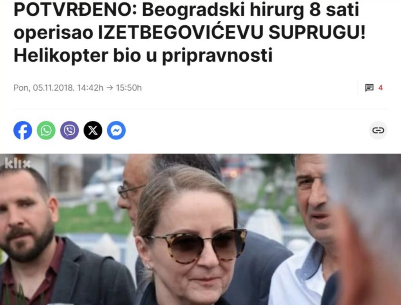Click the publish date Pon, 05.11.2018.
The height and width of the screenshot is (305, 401).
(44, 88)
